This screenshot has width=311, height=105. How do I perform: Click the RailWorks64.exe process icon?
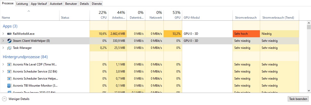[x=9, y=34]
